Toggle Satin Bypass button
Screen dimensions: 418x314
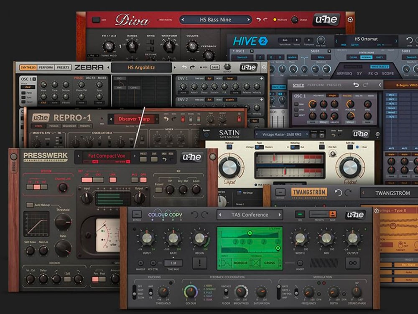(x=206, y=135)
